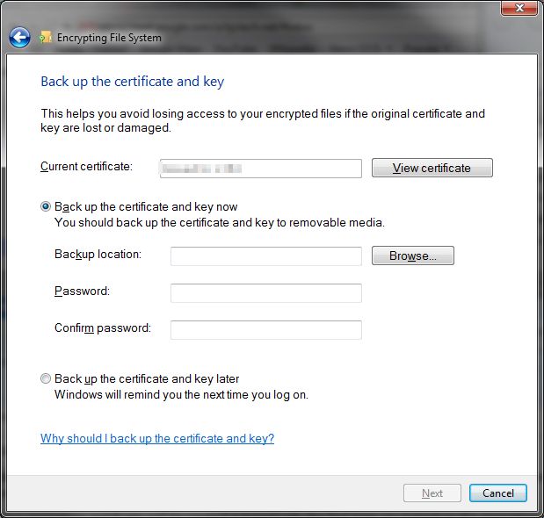Viewport: 544px width, 518px height.
Task: Click the 'This helps you avoid losing access' description
Action: [x=263, y=120]
